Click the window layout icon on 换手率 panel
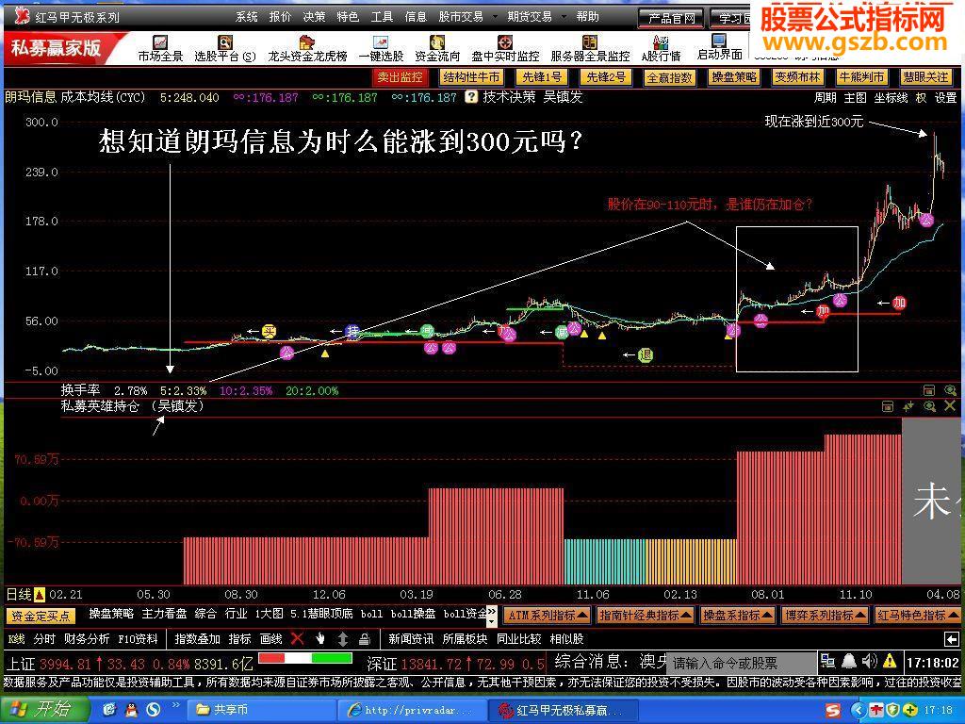The height and width of the screenshot is (724, 965). (929, 390)
